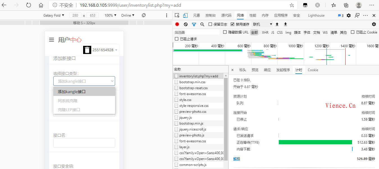The height and width of the screenshot is (169, 379).
Task: Disable the 禁用缓存 checkbox
Action: (x=232, y=24)
